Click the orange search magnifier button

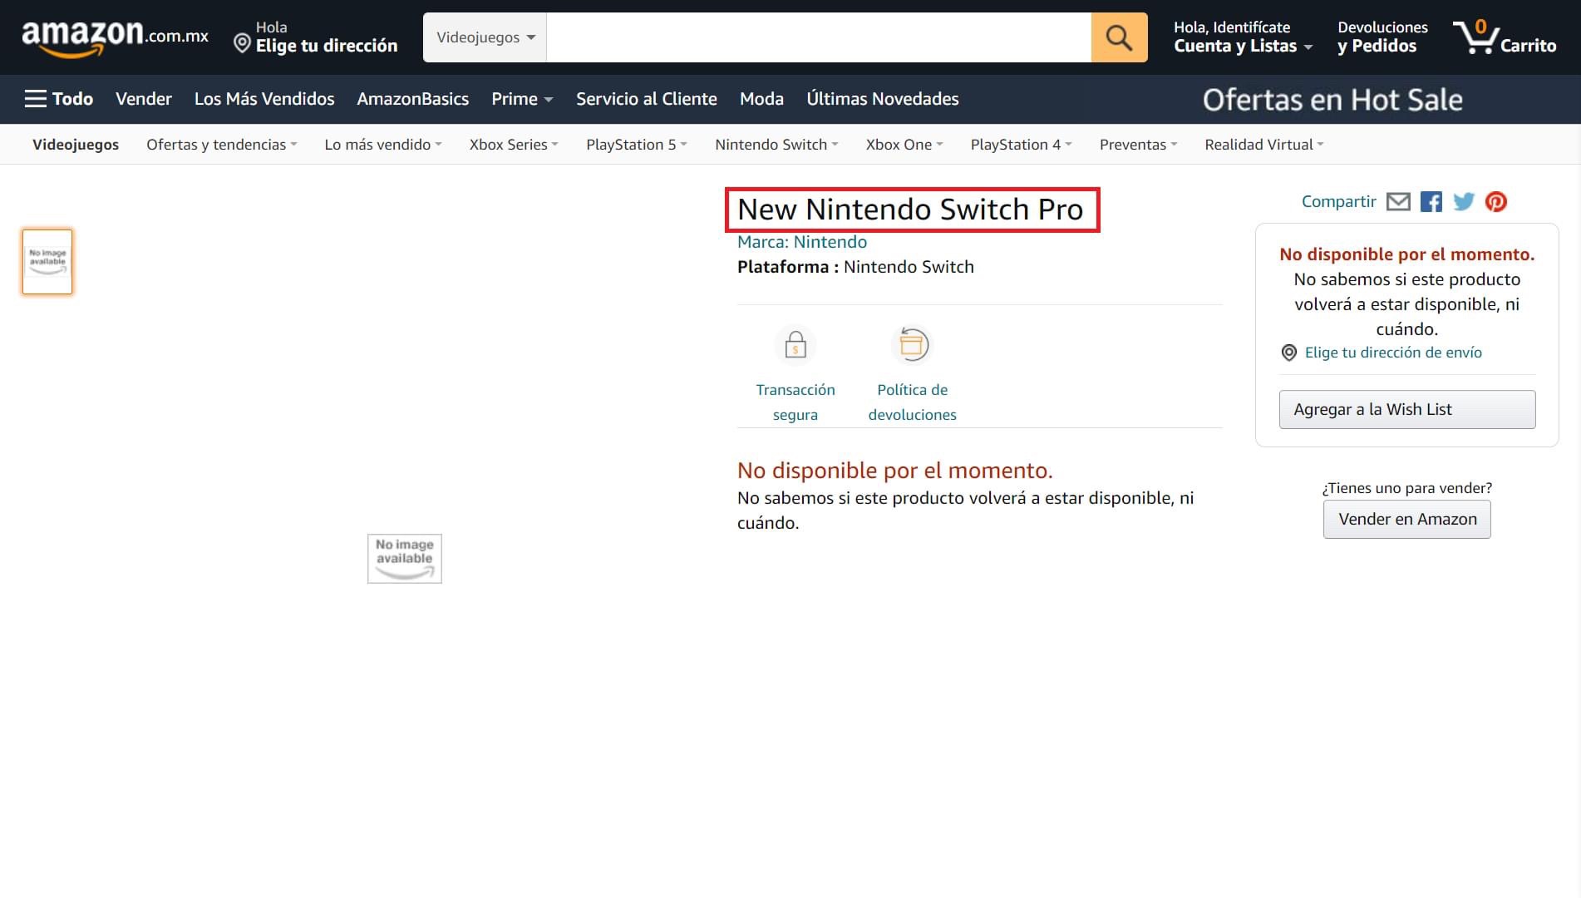1119,37
